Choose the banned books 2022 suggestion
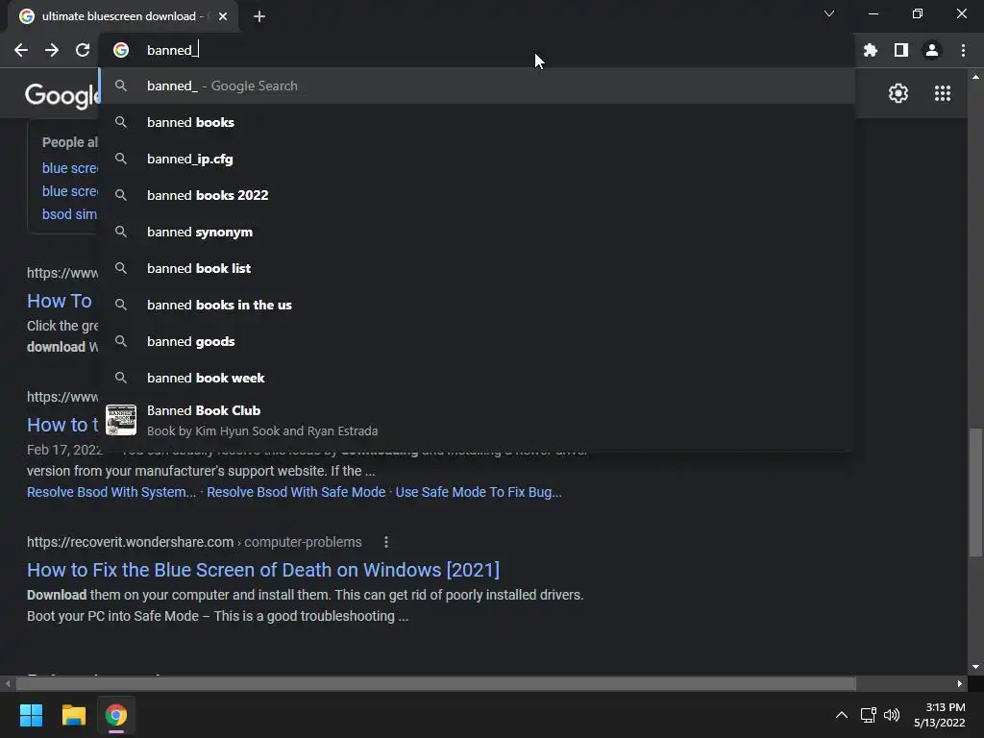The height and width of the screenshot is (738, 984). click(x=477, y=195)
